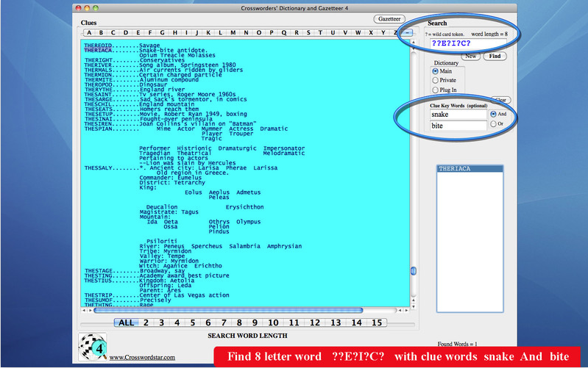The width and height of the screenshot is (588, 368).
Task: Click the THERIACA entry in clues list
Action: pos(98,50)
